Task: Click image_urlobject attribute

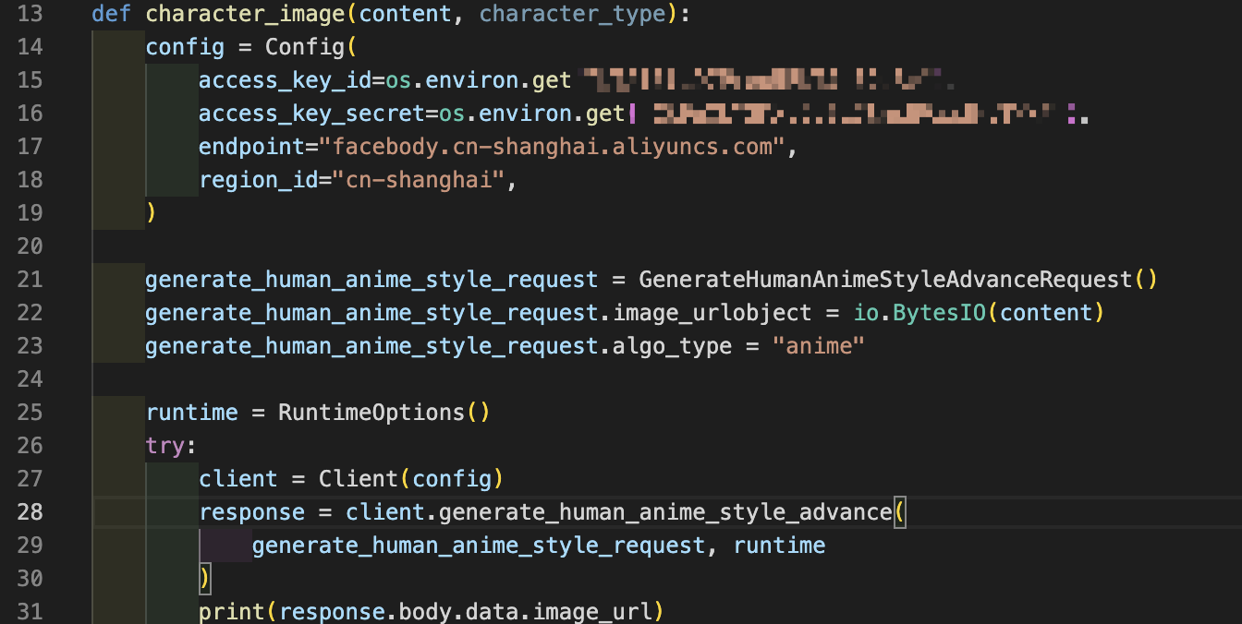Action: pos(712,313)
